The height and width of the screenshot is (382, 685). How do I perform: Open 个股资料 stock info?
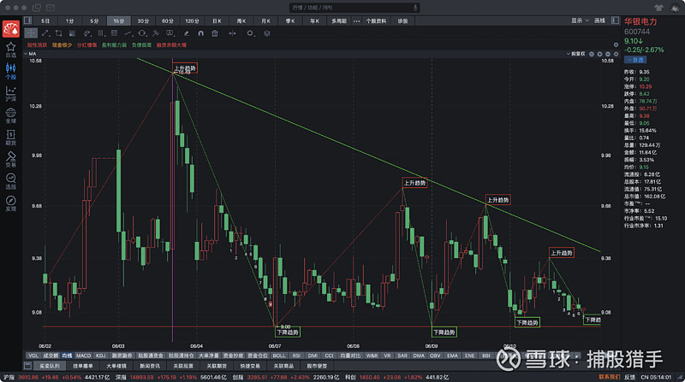pos(376,21)
